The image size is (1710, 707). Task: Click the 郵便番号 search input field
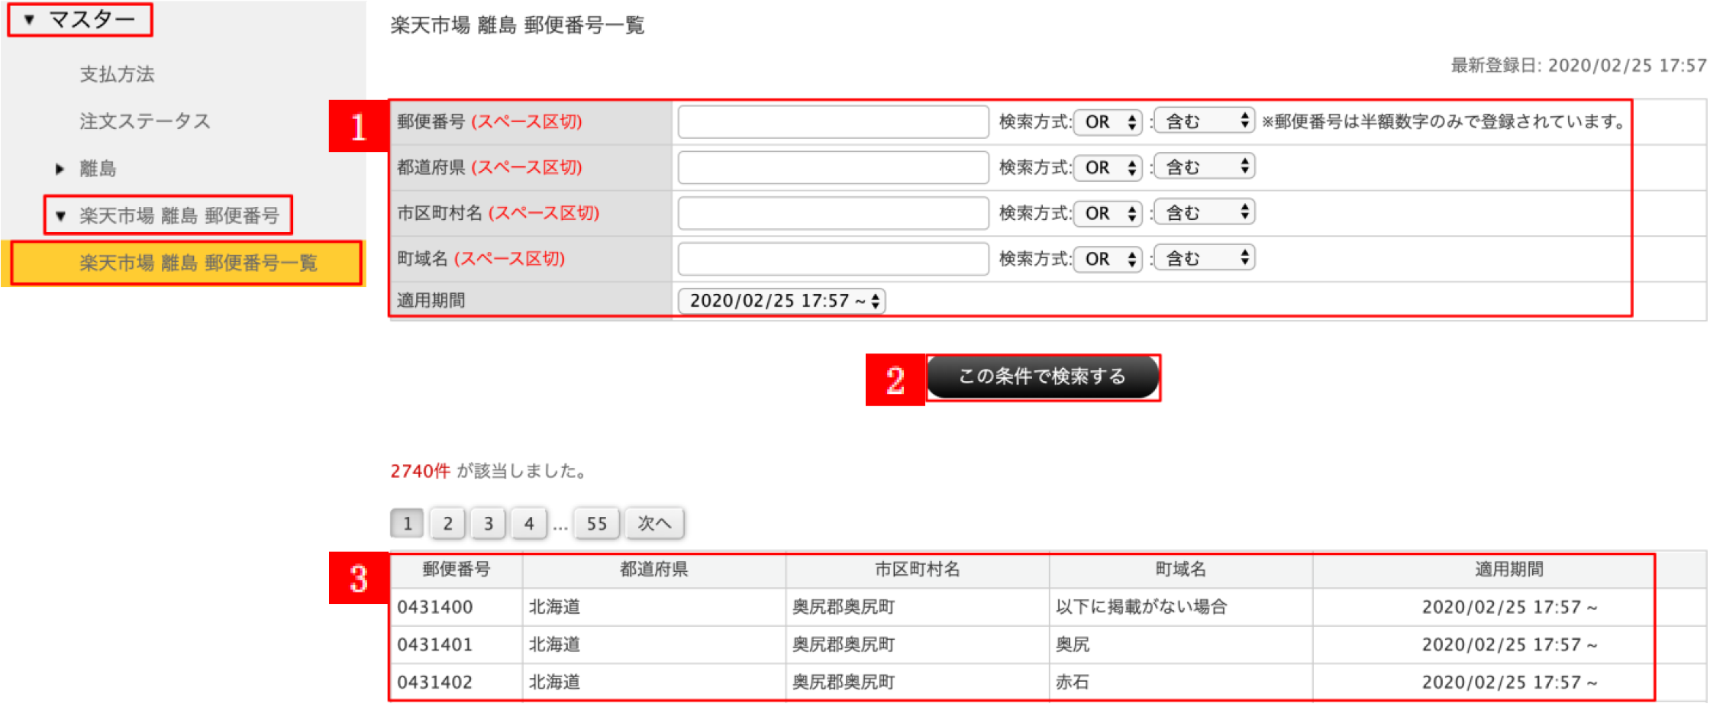click(833, 121)
